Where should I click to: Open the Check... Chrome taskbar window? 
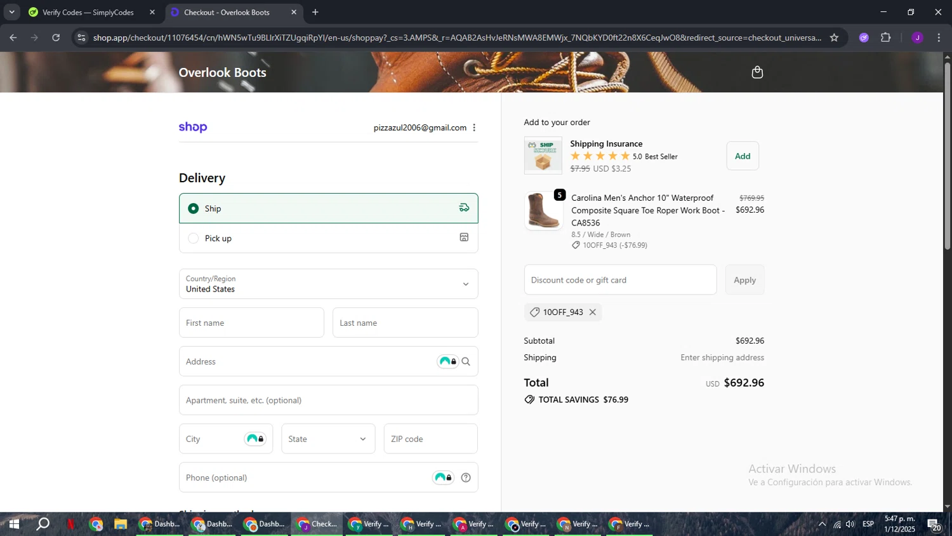point(318,525)
